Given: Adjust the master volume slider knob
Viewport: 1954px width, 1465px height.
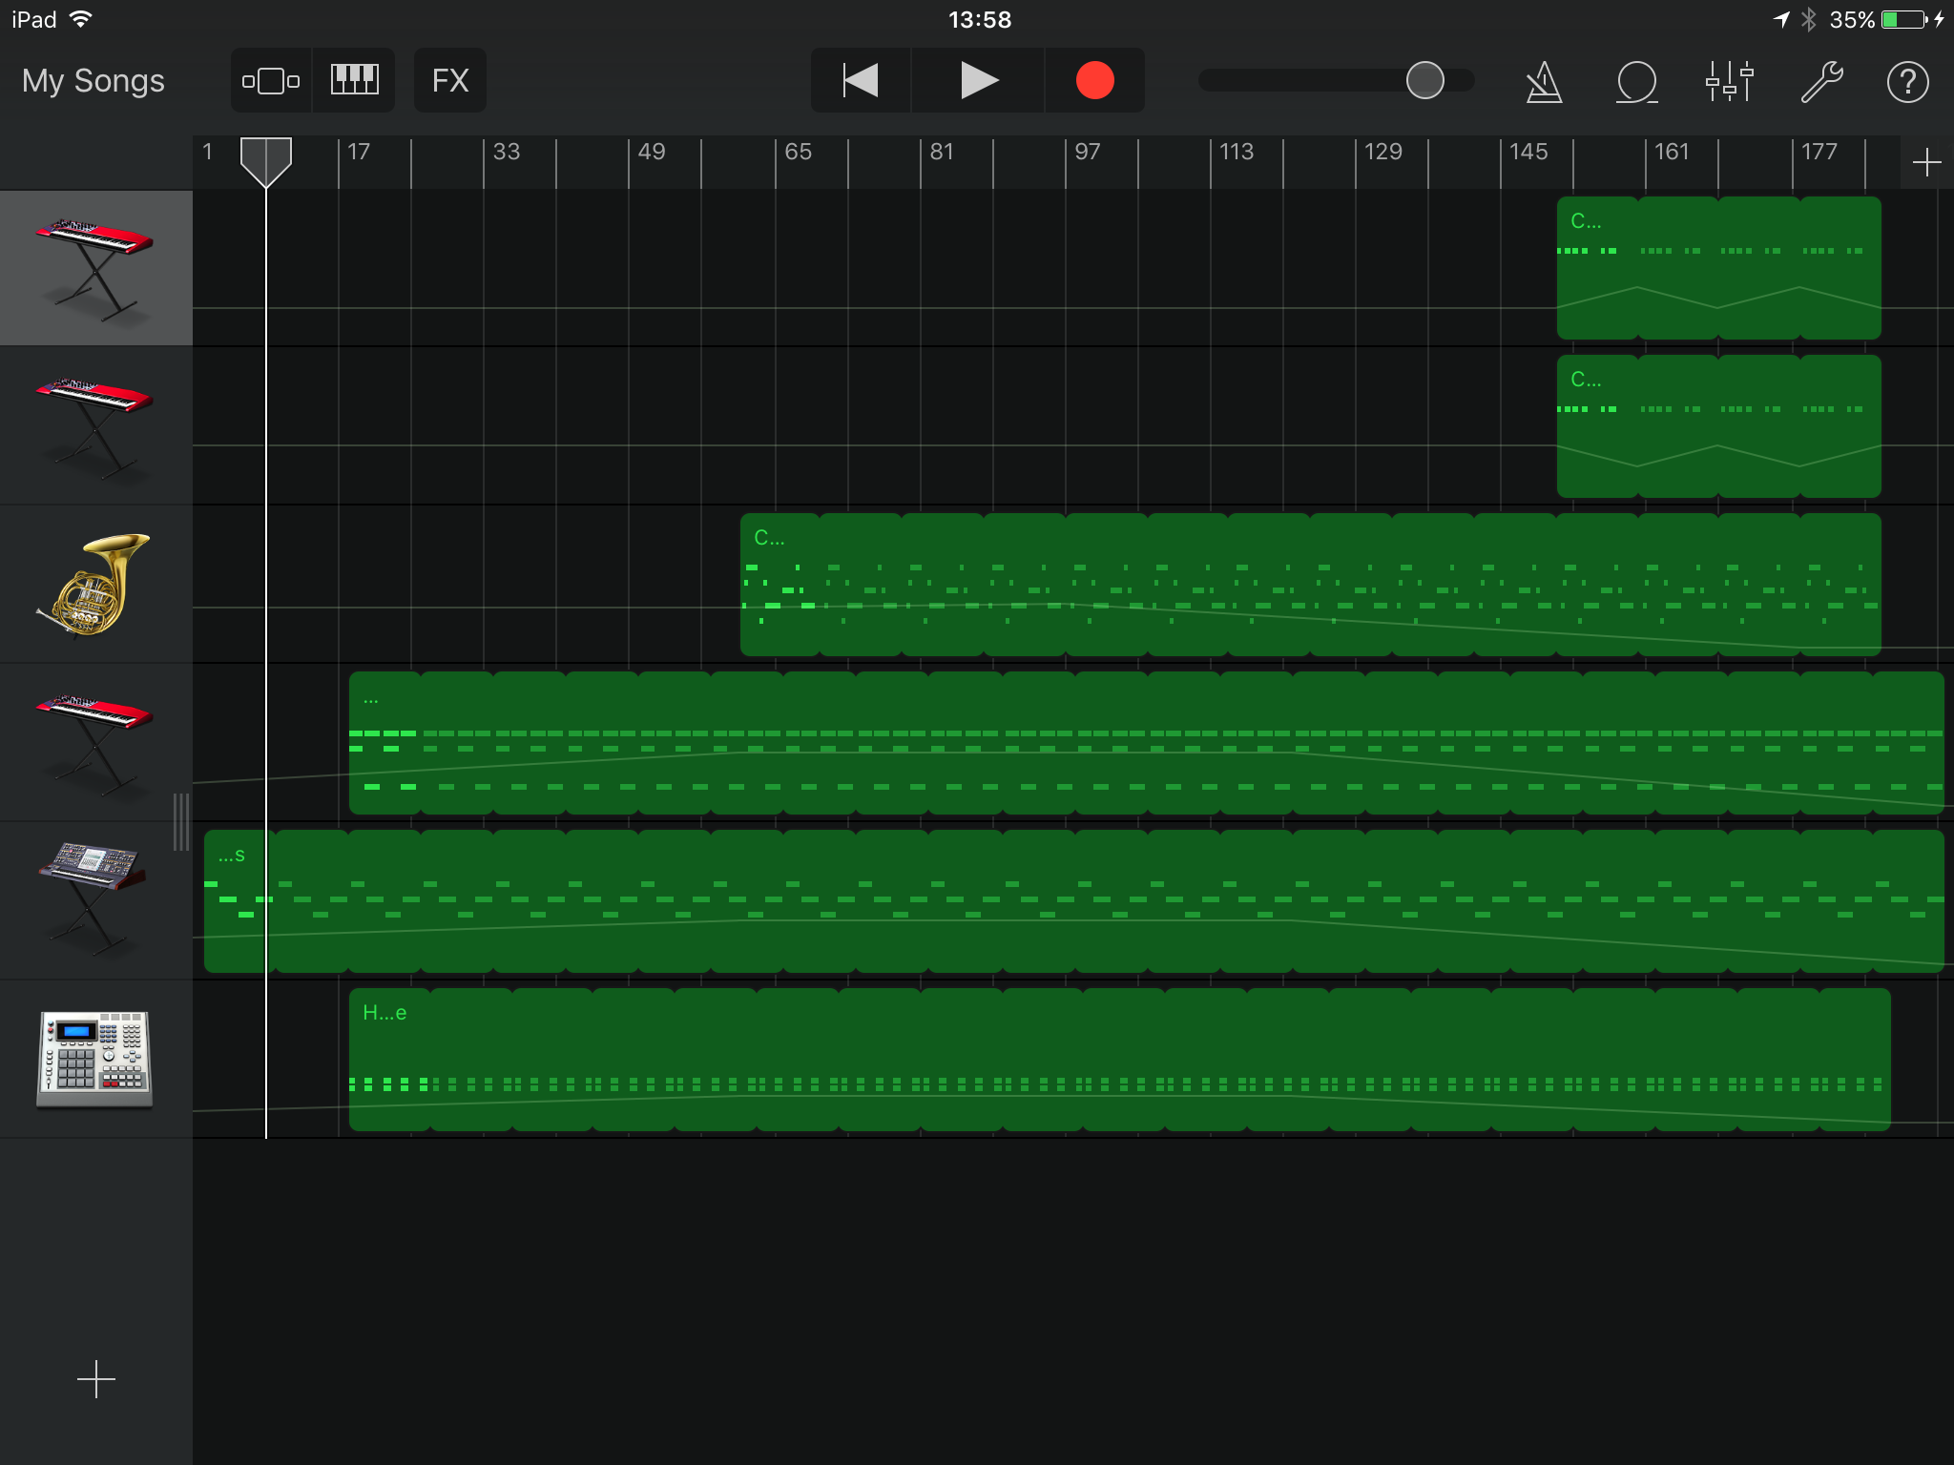Looking at the screenshot, I should pos(1424,81).
